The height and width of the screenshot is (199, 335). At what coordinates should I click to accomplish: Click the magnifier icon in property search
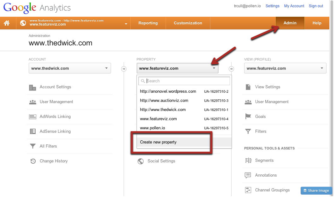pyautogui.click(x=143, y=81)
